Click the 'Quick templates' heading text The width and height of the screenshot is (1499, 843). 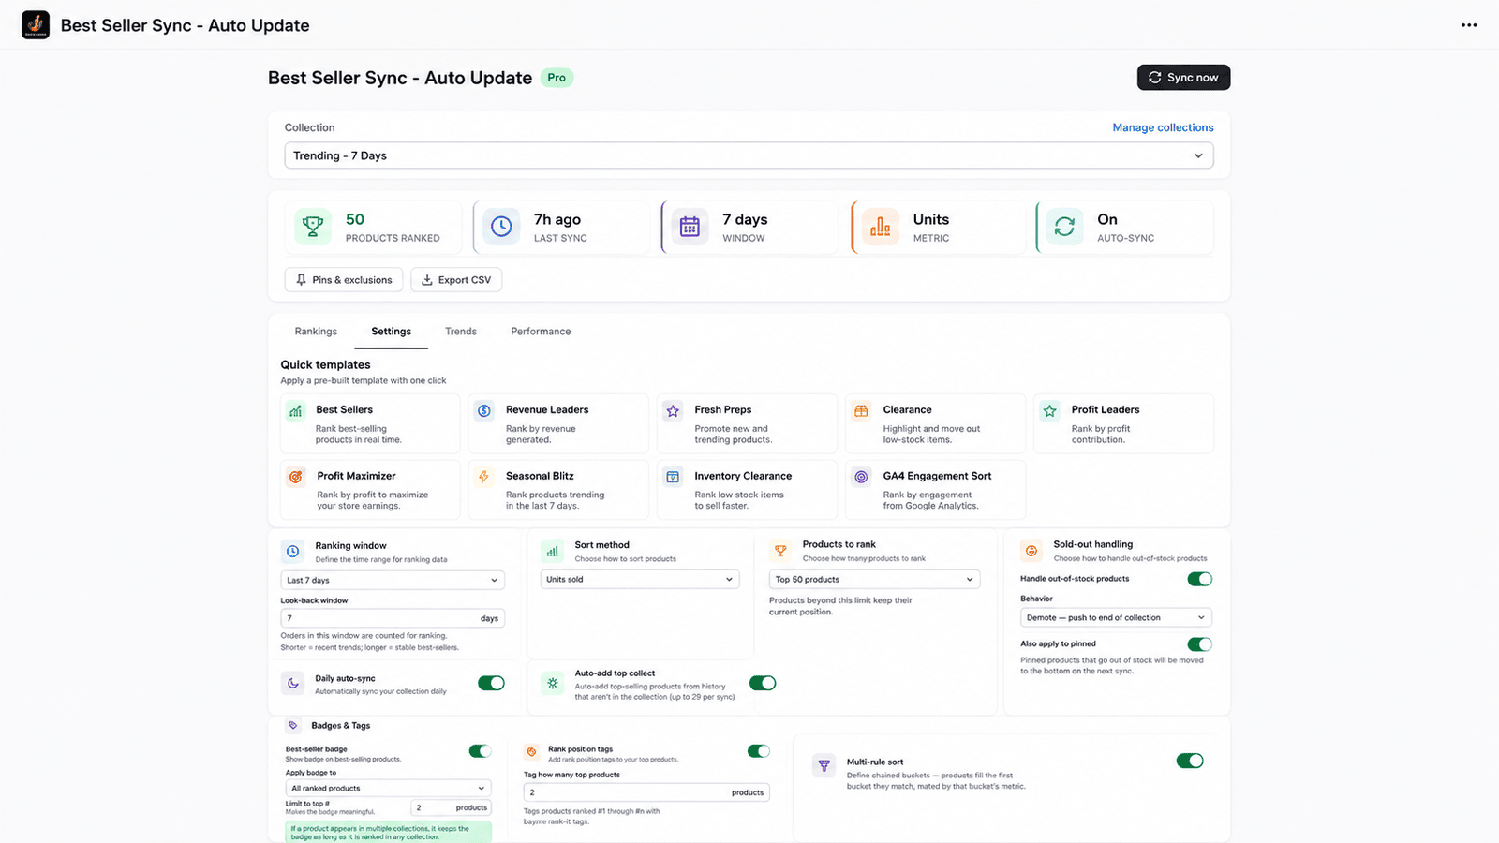click(325, 364)
